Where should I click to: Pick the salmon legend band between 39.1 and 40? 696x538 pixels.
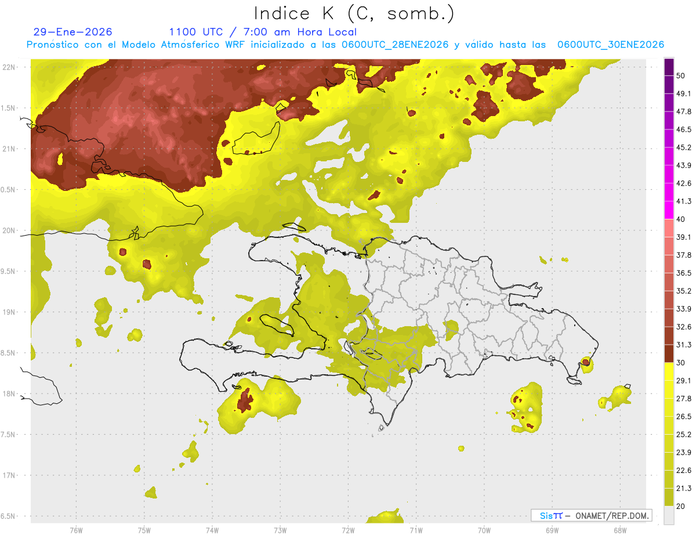pos(669,229)
